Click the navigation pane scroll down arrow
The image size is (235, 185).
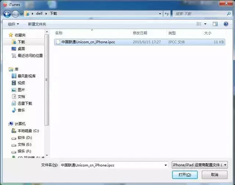tap(47, 155)
